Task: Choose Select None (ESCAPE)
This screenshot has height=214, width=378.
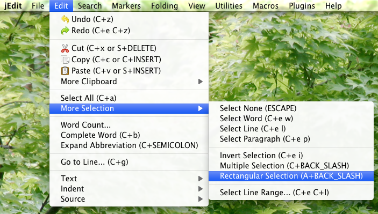Action: [291, 108]
